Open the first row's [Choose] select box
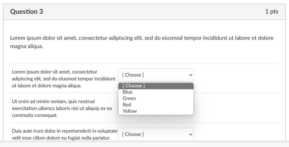 [x=156, y=75]
